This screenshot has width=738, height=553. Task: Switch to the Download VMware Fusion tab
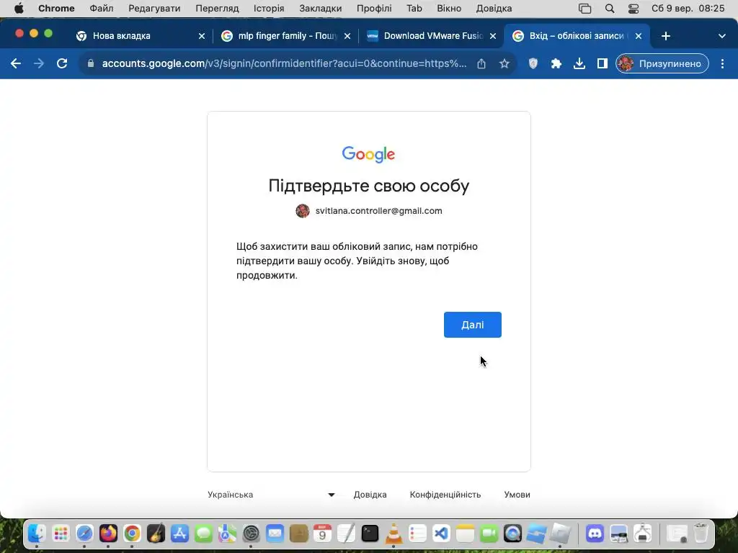pyautogui.click(x=433, y=36)
